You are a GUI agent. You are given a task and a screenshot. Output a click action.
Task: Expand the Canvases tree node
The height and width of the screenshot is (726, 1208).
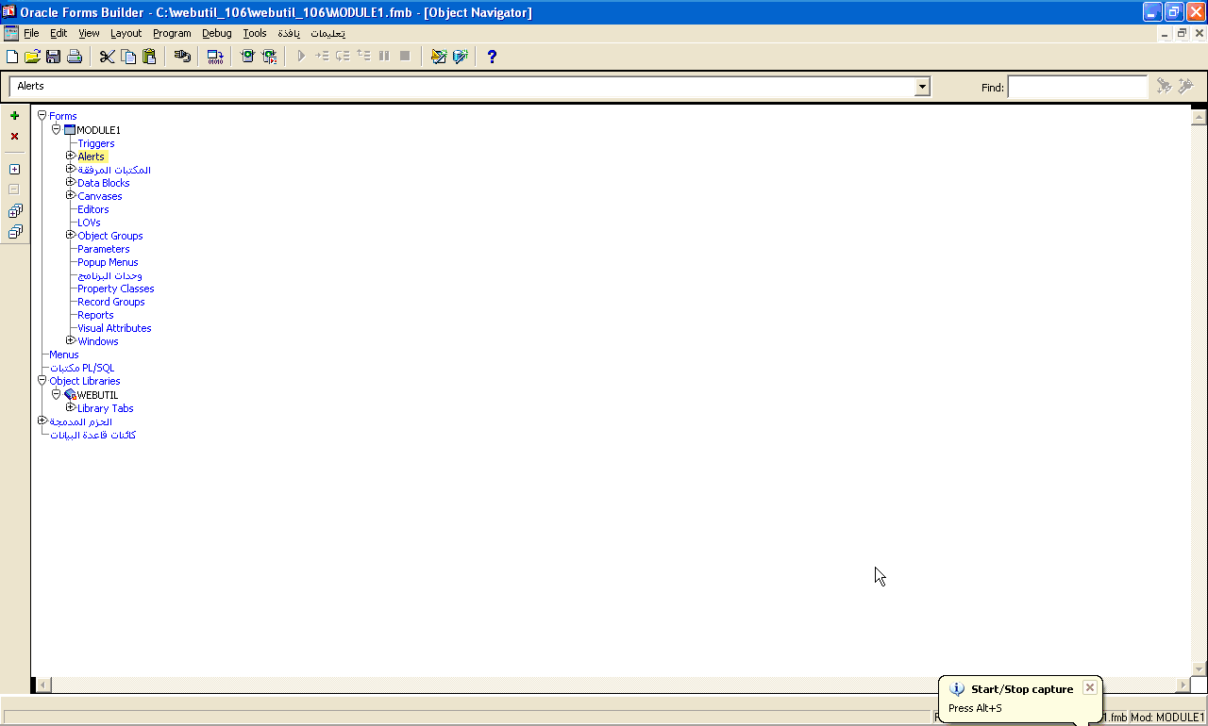click(70, 196)
